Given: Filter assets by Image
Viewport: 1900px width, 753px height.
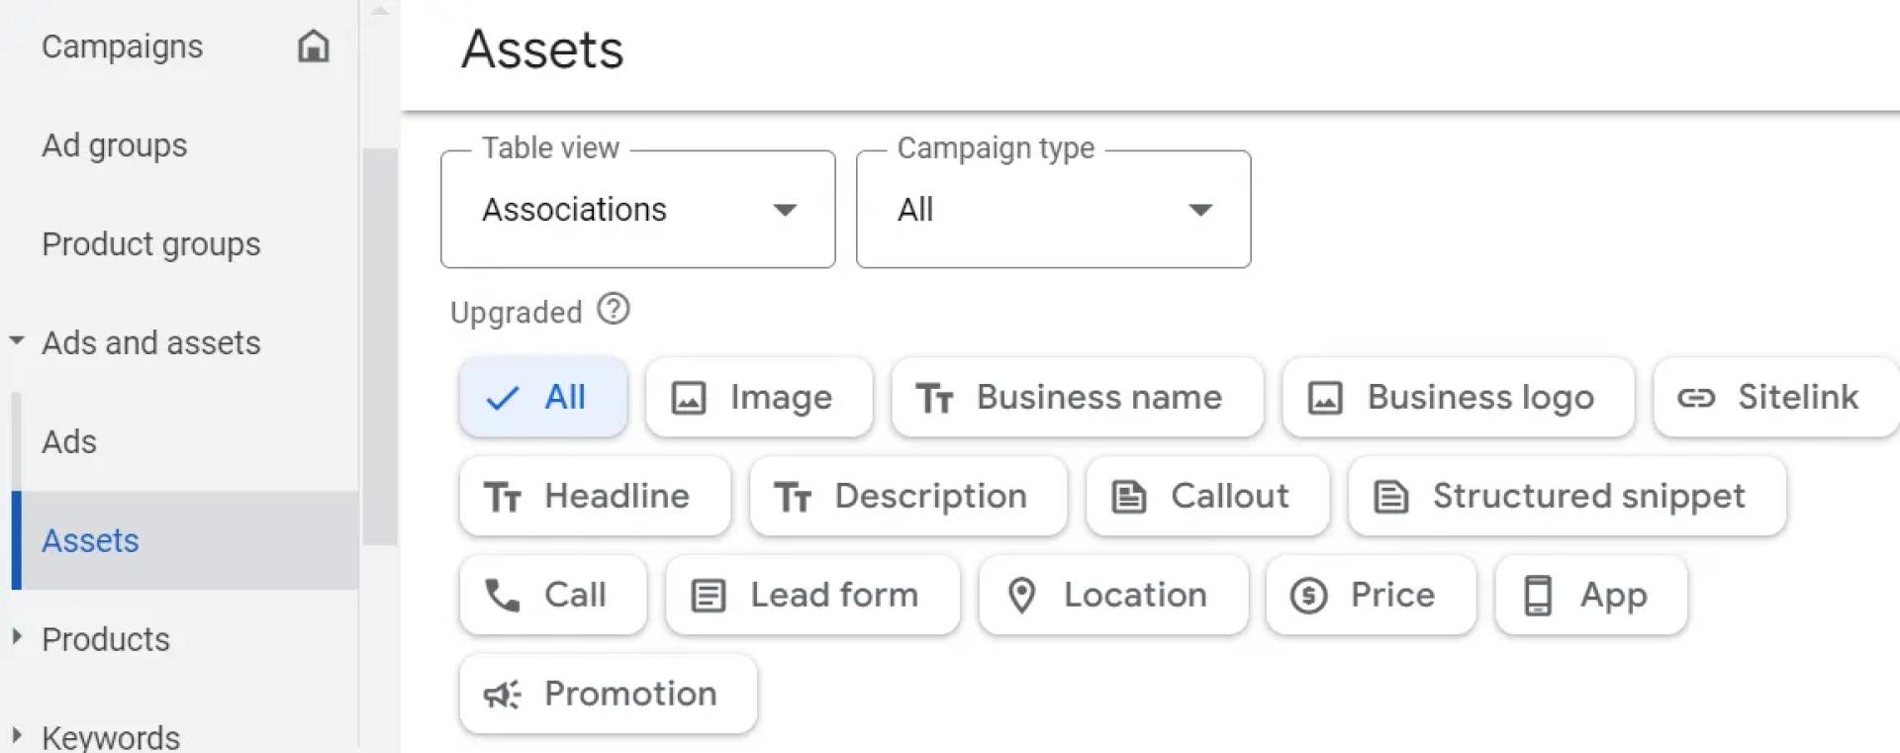Looking at the screenshot, I should pyautogui.click(x=759, y=397).
